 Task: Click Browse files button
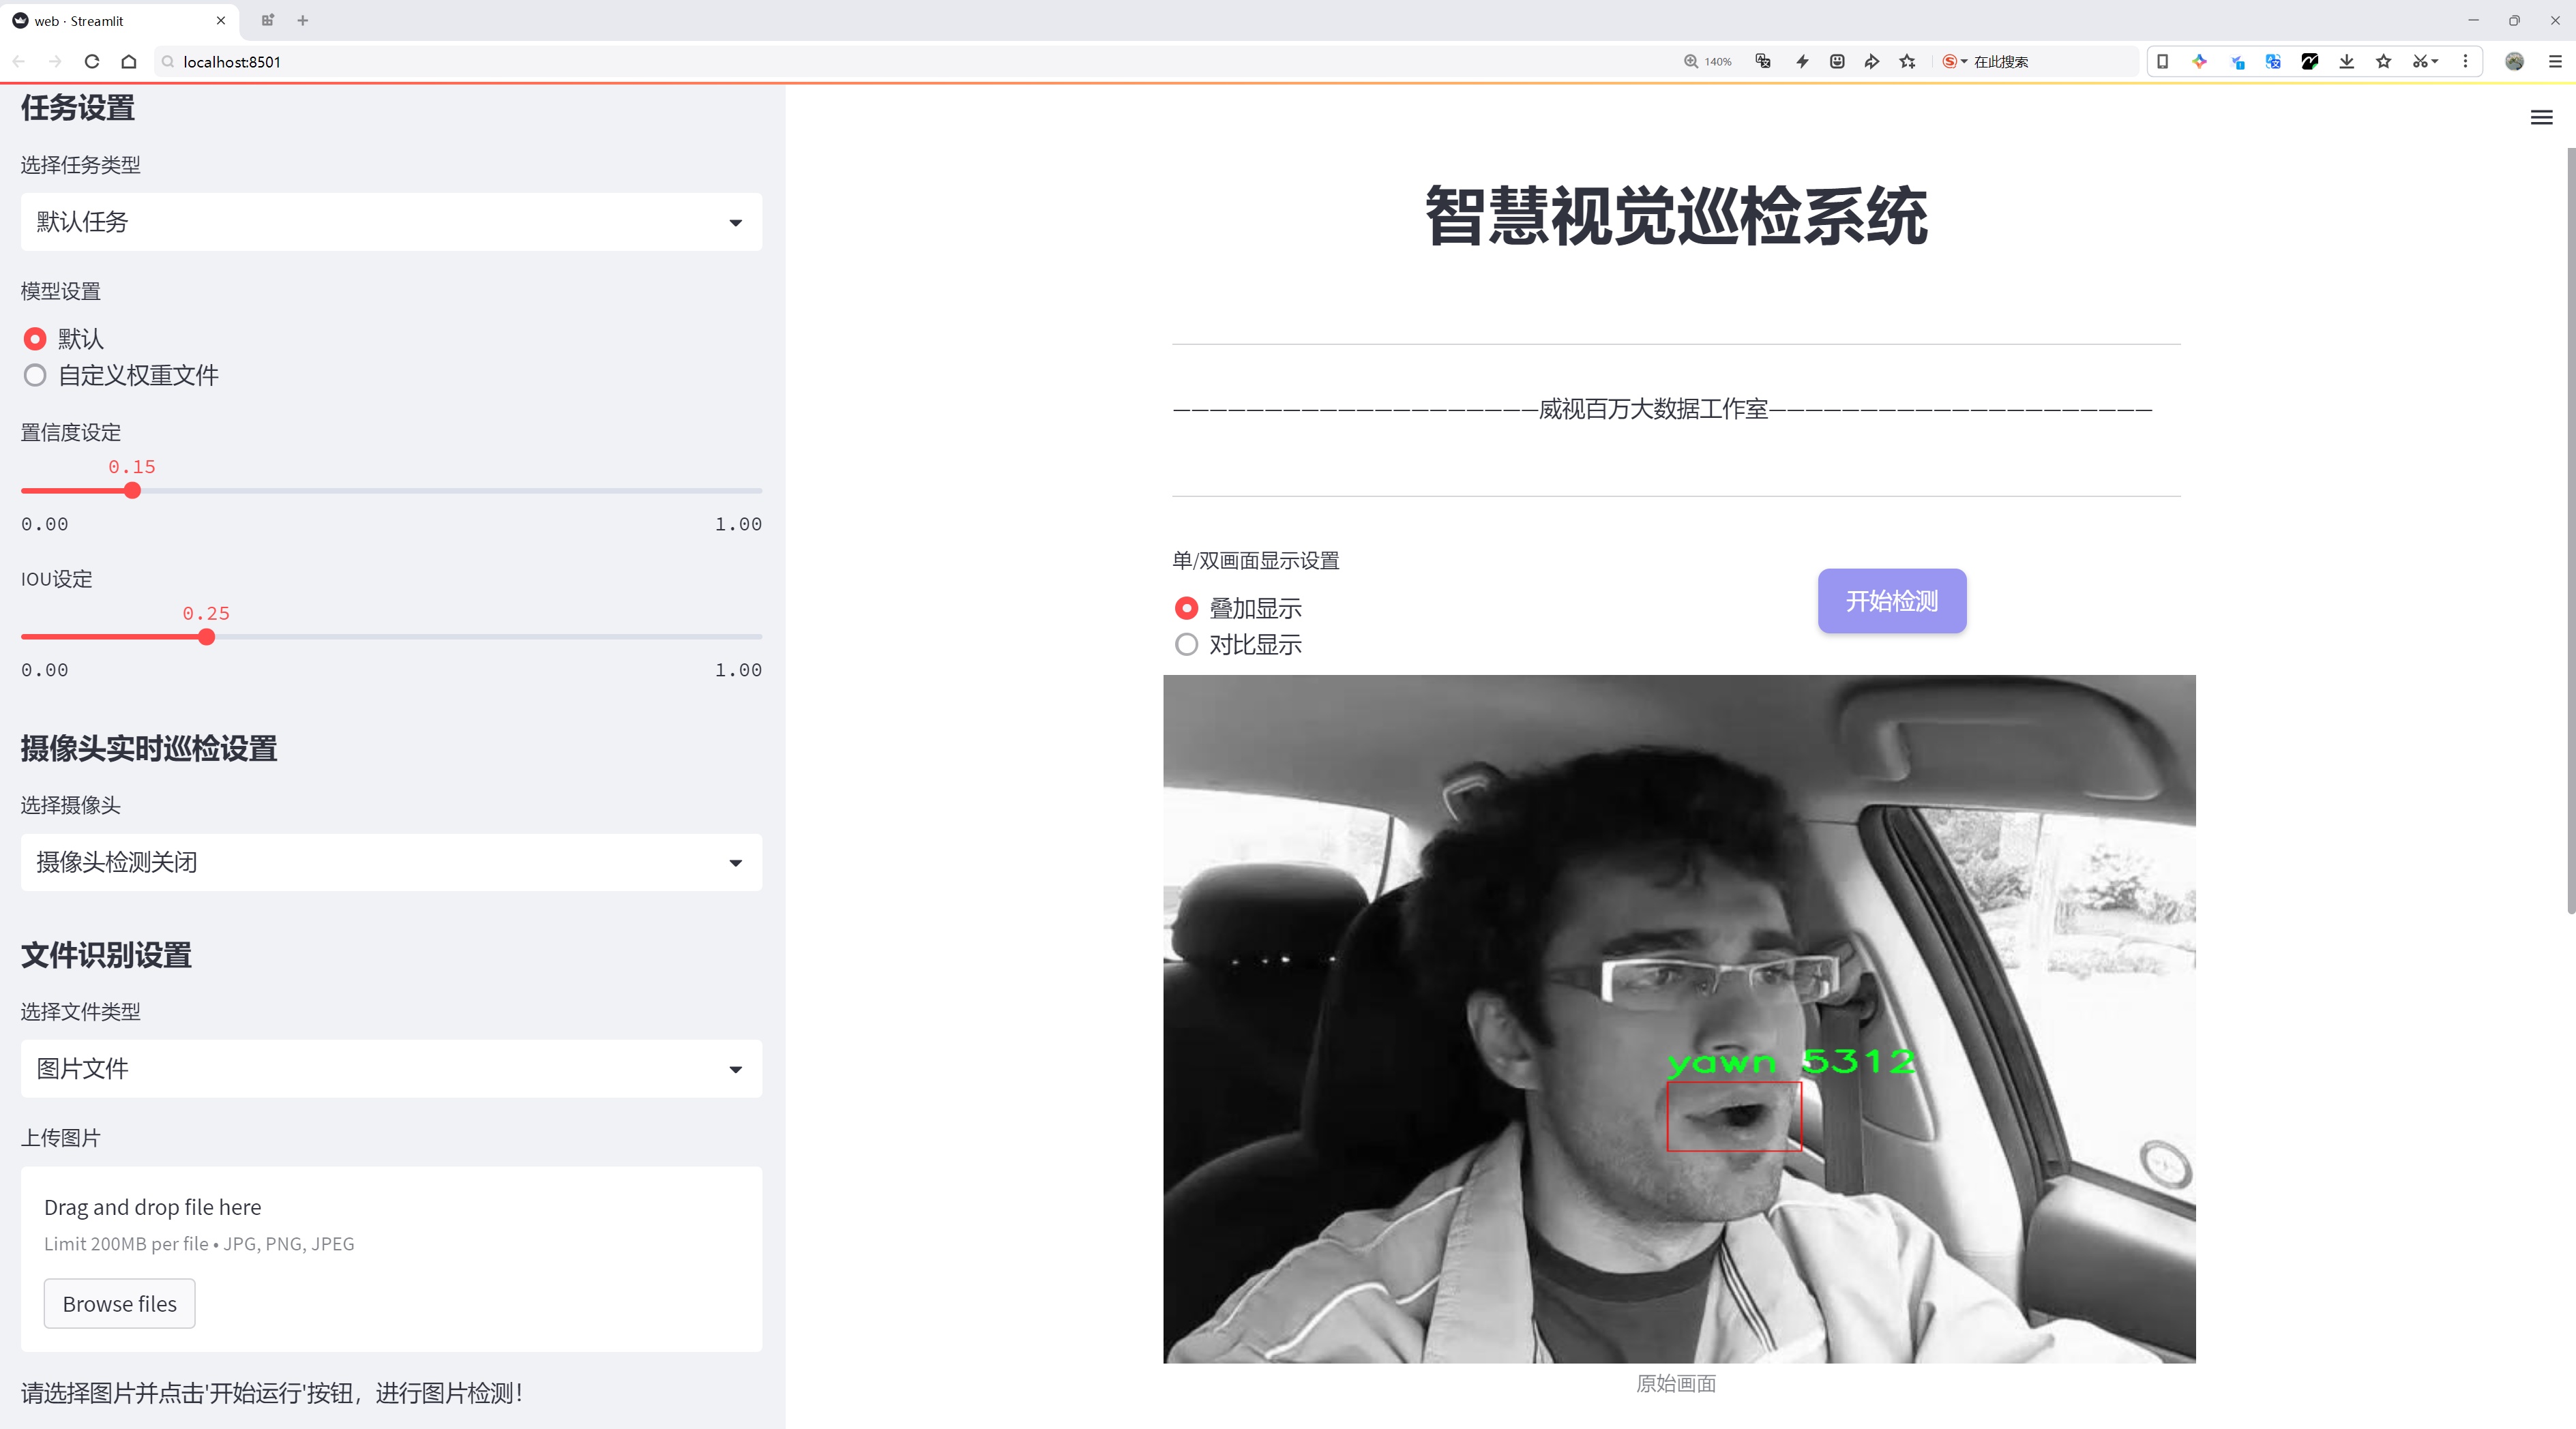[119, 1304]
